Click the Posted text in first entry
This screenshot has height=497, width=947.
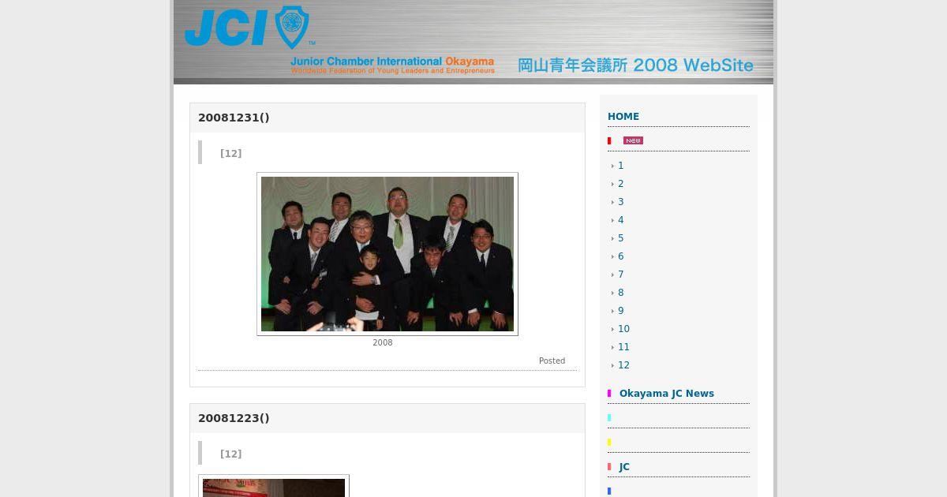(552, 361)
